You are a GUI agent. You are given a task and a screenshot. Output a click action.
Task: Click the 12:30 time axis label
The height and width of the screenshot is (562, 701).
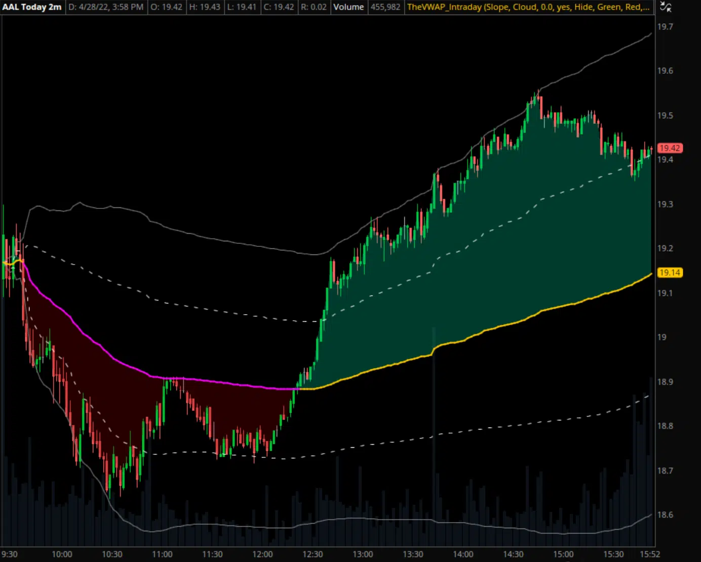tap(313, 554)
